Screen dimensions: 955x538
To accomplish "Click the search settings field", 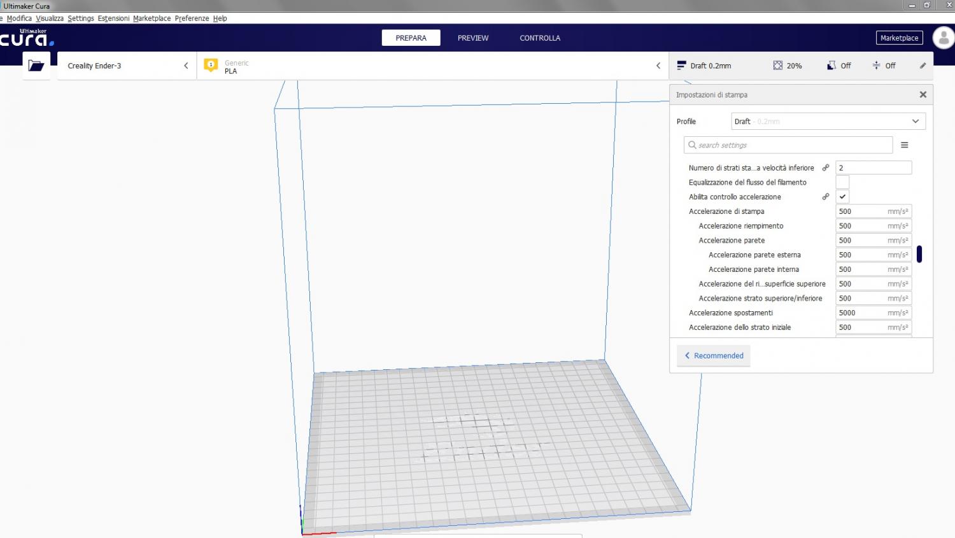I will (x=789, y=145).
